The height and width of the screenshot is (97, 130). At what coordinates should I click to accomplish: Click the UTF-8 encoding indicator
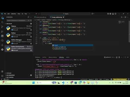tap(96, 79)
